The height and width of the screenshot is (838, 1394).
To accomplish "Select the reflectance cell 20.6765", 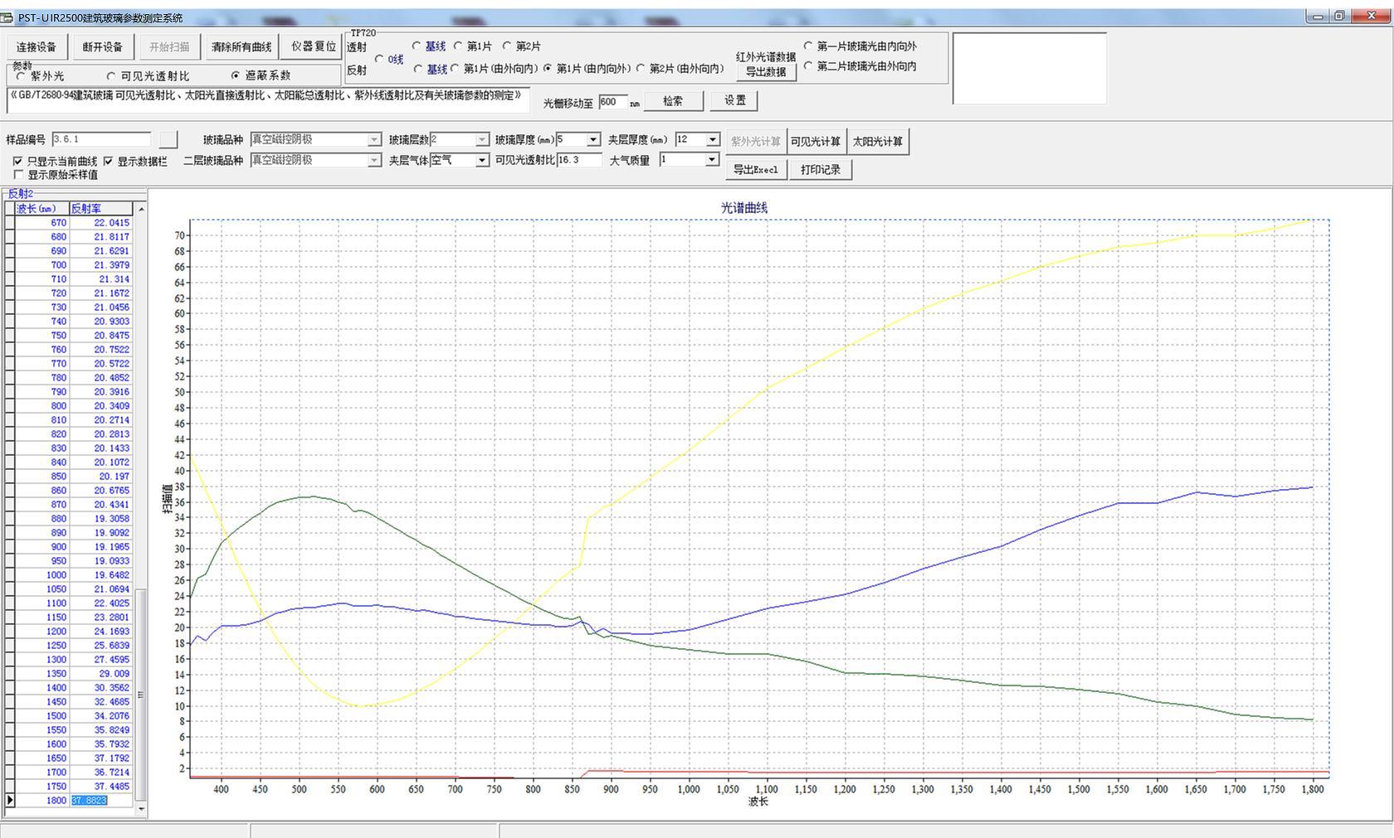I will click(x=100, y=491).
